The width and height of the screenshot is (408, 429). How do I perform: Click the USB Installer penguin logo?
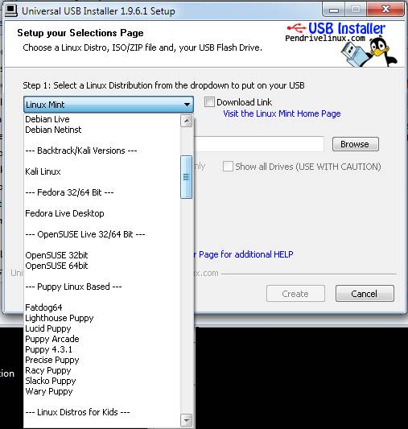[342, 43]
